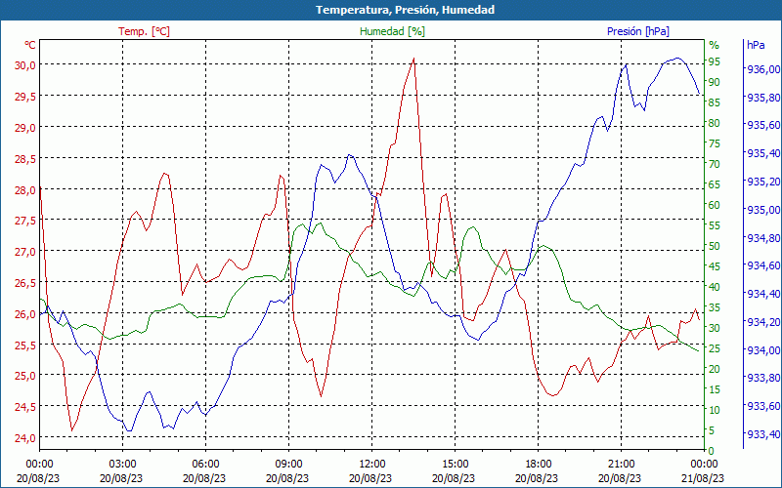Click the '28,0' temperature axis value
Screen dimensions: 782x488
25,189
